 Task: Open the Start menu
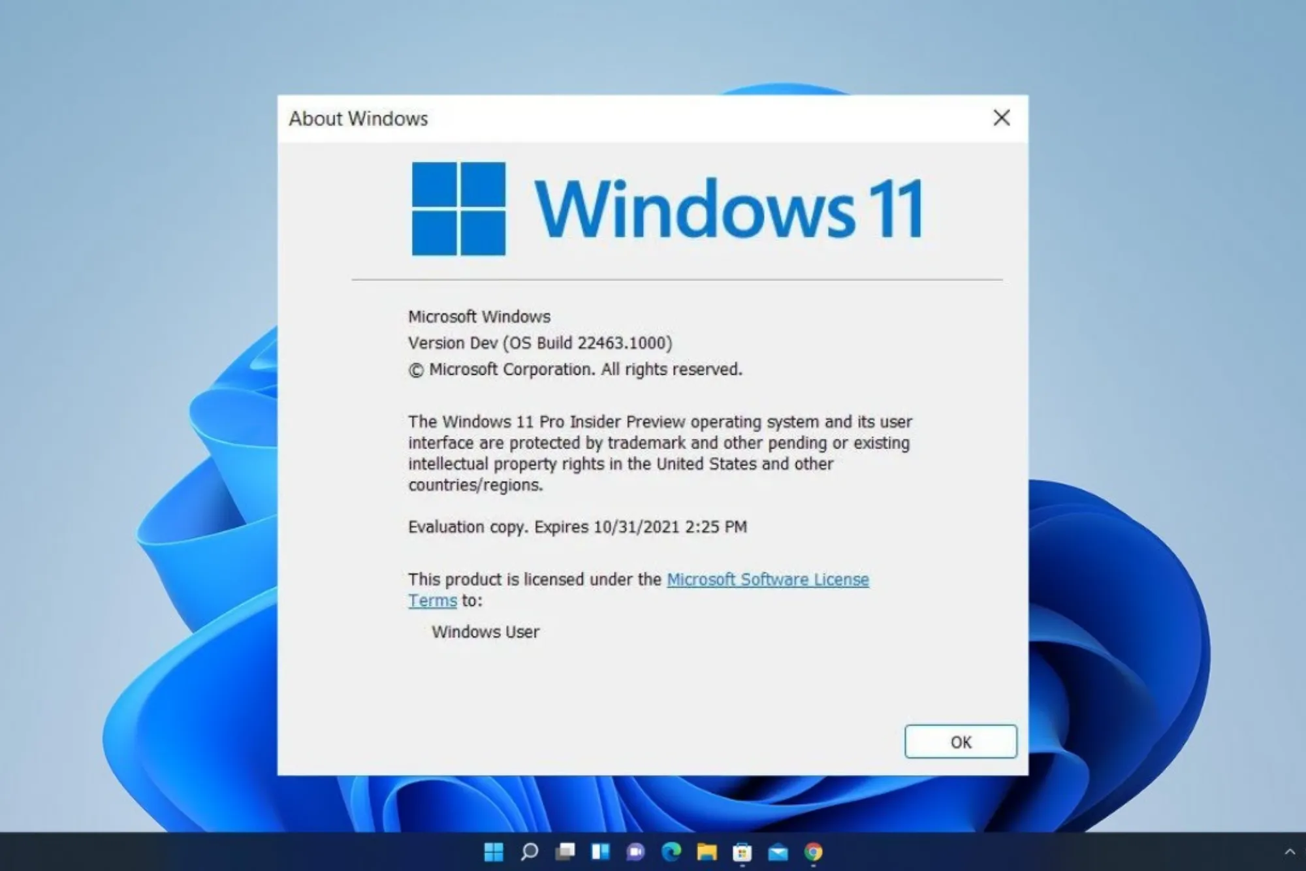tap(493, 853)
